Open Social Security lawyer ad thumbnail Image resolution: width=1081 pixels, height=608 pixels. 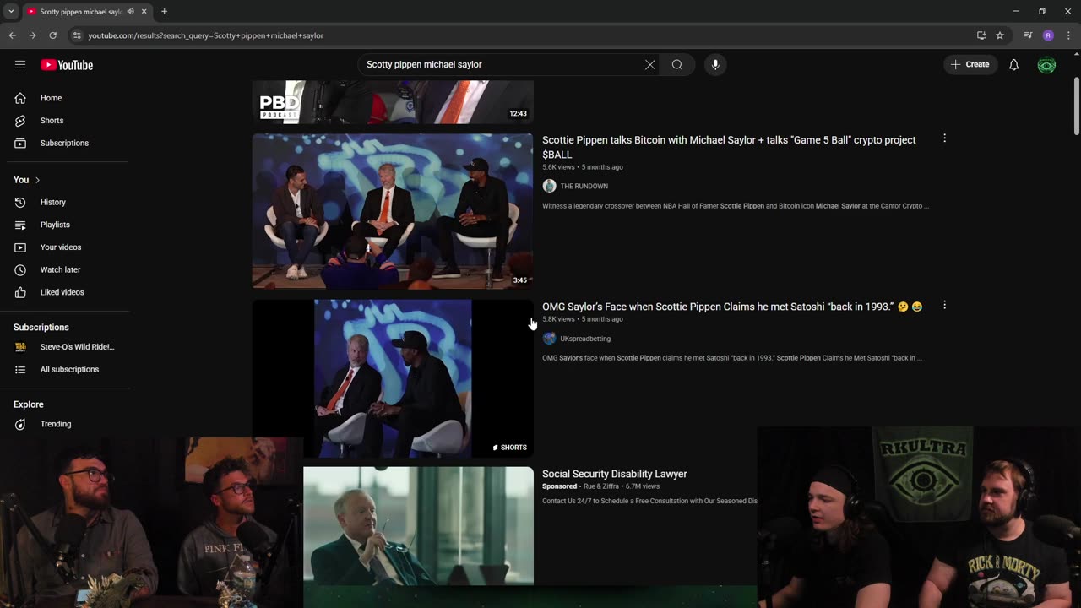(418, 526)
